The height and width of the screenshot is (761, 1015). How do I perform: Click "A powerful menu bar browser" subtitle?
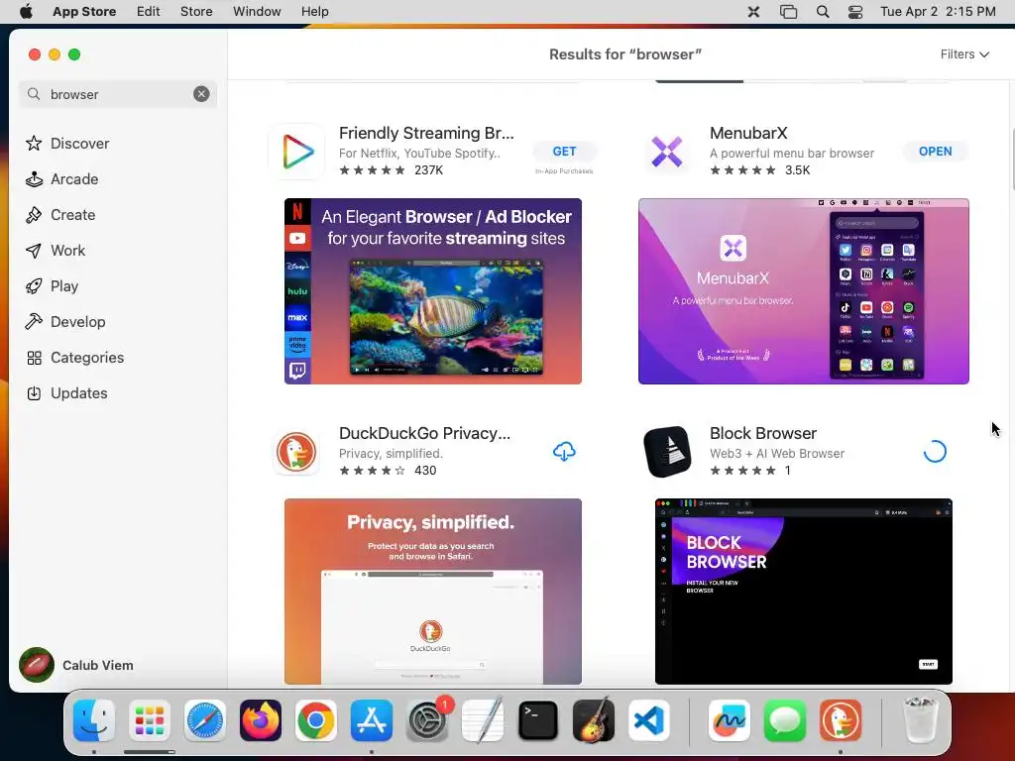[x=792, y=154]
